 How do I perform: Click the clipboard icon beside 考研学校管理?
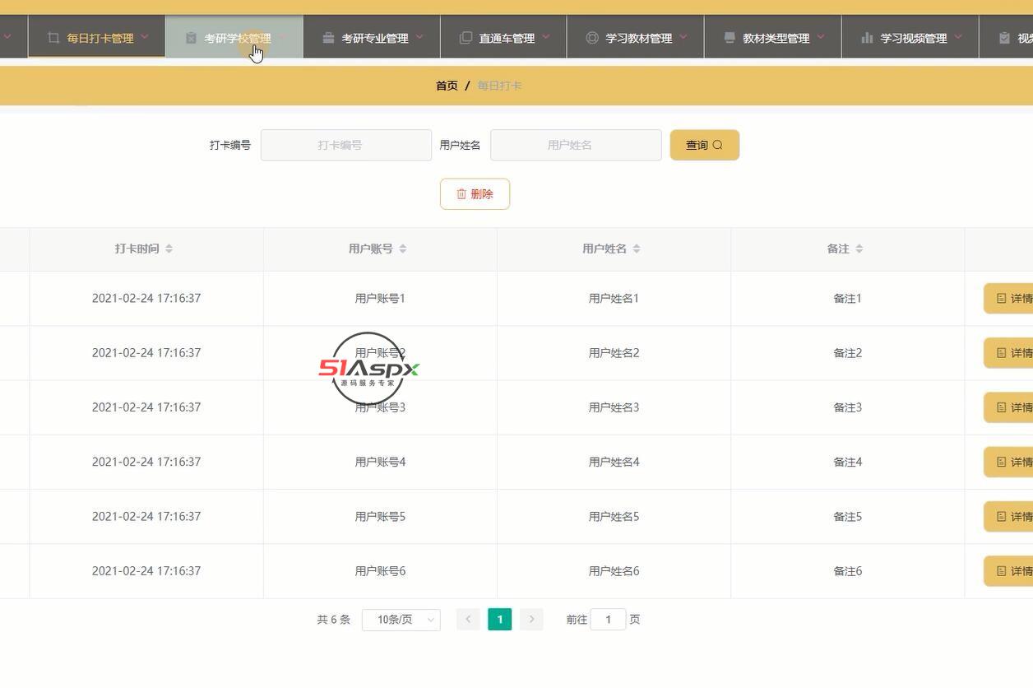[x=191, y=38]
